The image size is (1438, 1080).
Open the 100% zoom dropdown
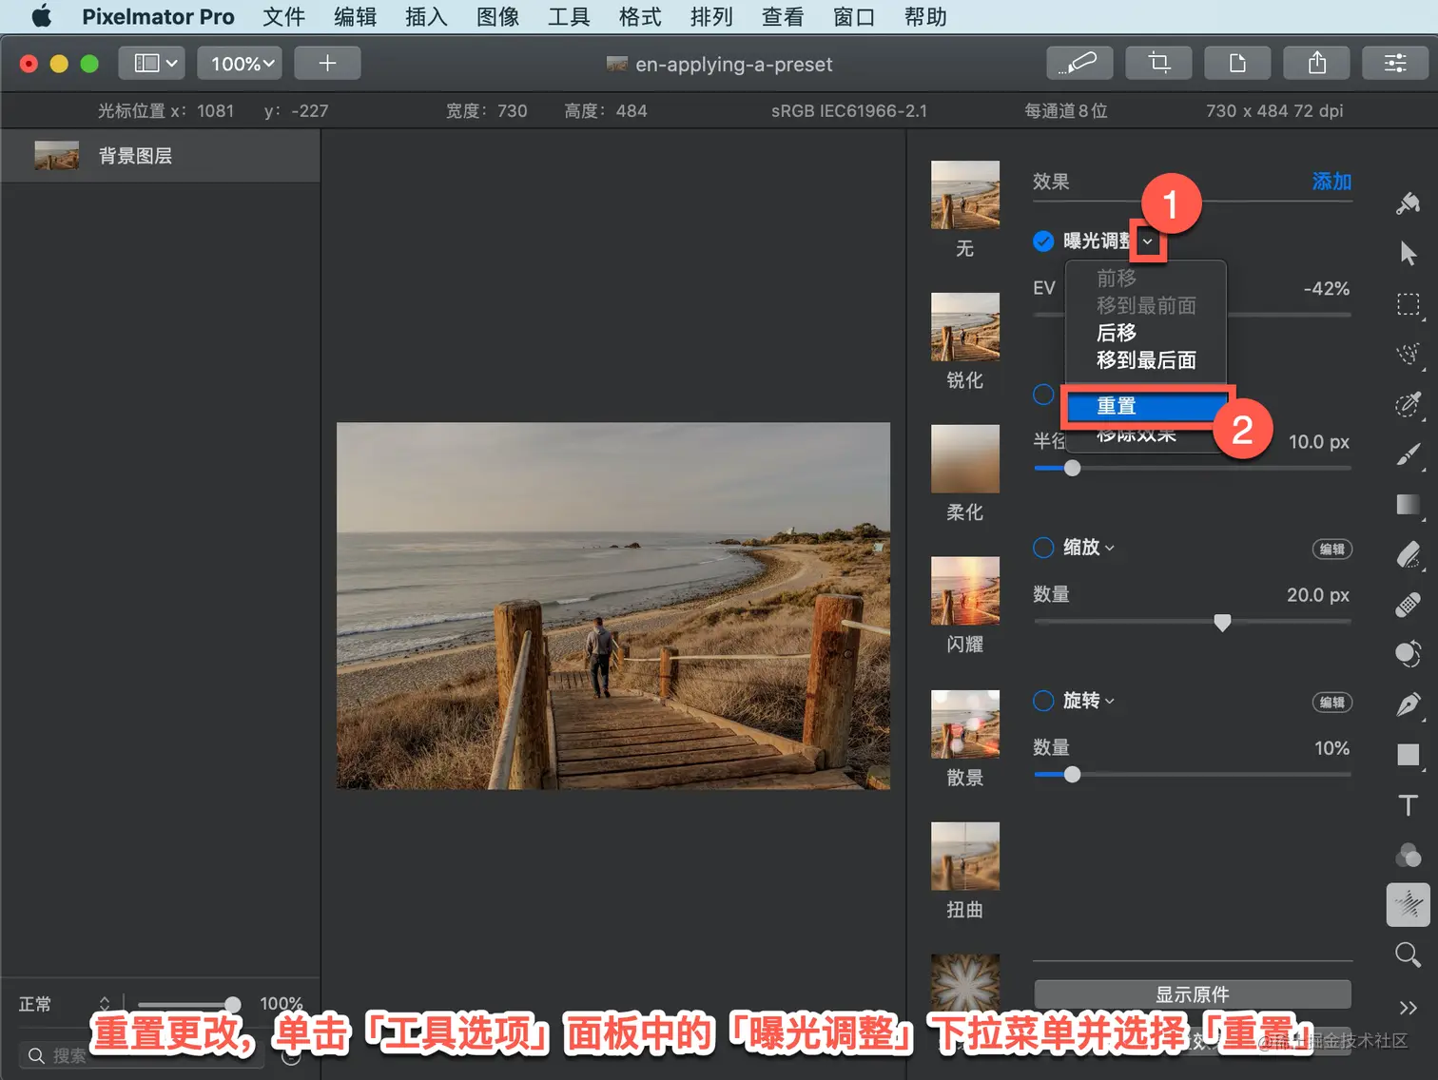[x=240, y=64]
